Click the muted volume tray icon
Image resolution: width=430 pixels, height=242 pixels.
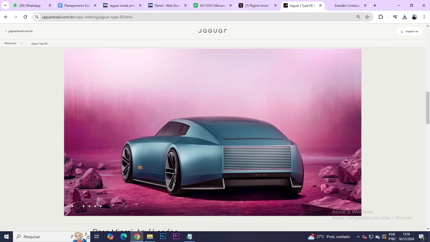(x=364, y=237)
